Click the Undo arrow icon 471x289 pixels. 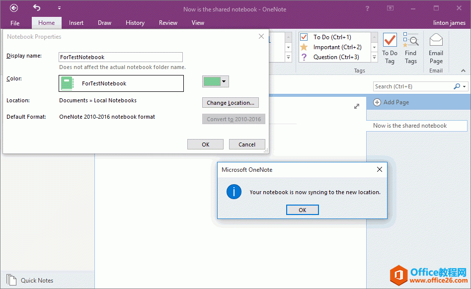click(37, 8)
